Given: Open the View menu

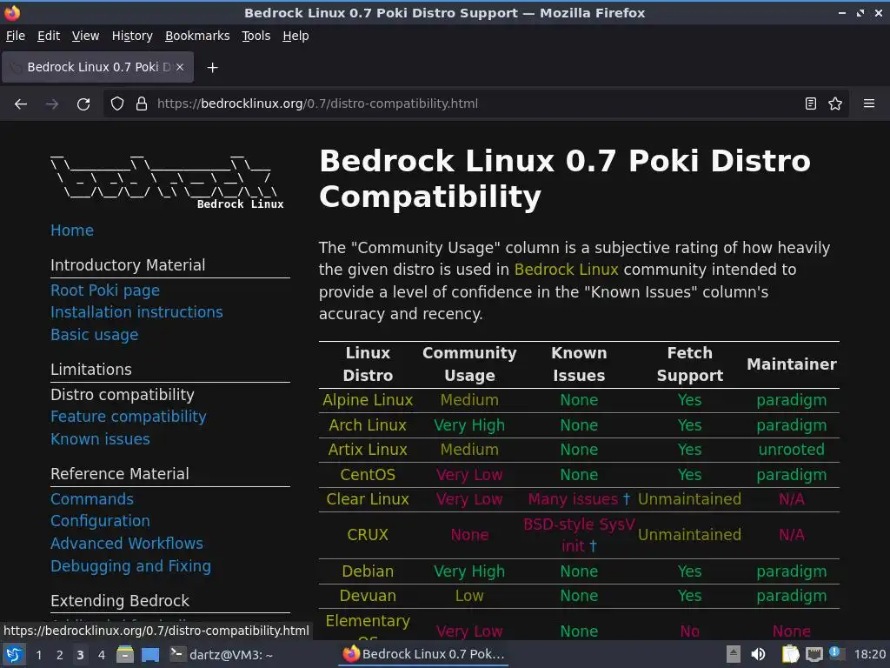Looking at the screenshot, I should coord(85,36).
